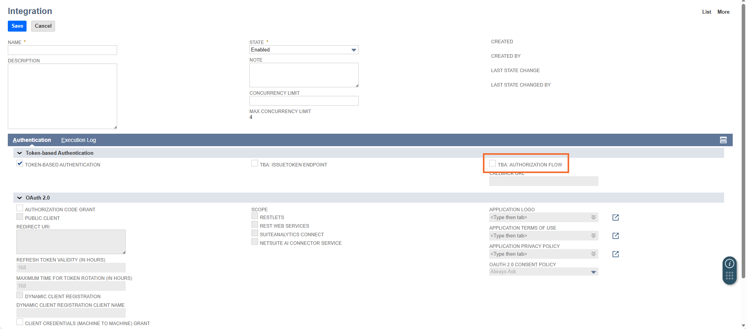Screen dimensions: 746x329
Task: Open the Application Terms of Use link icon
Action: [x=615, y=236]
